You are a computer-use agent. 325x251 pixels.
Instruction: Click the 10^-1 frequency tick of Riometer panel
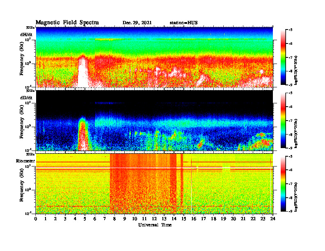pos(28,213)
